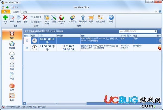Click 时钟 column header
Image resolution: width=163 pixels, height=110 pixels.
(35, 36)
